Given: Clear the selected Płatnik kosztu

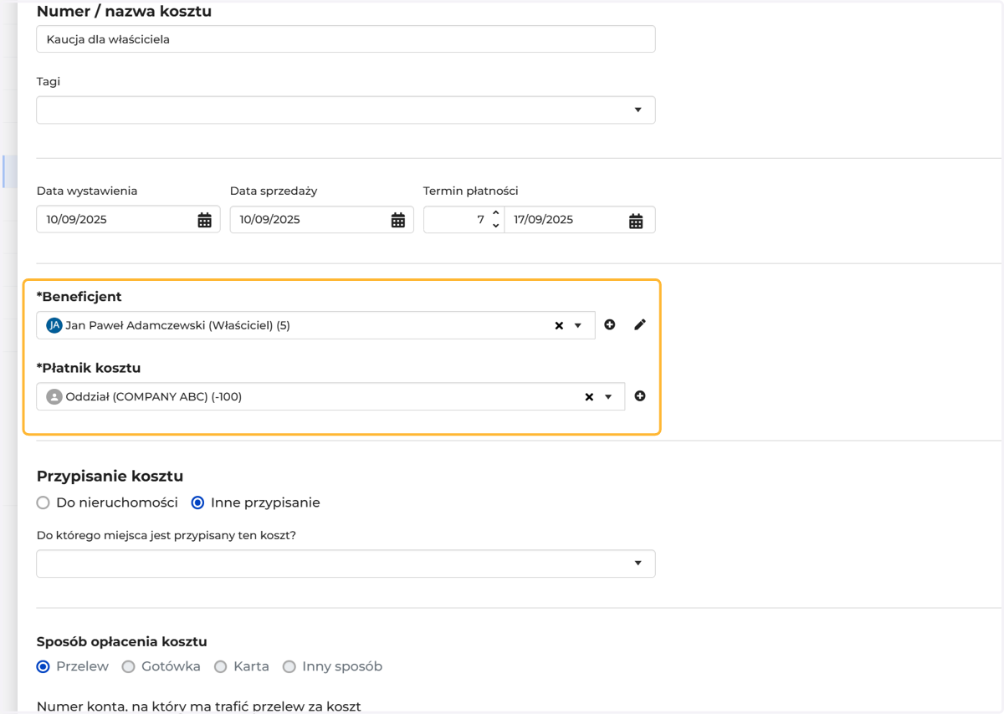Looking at the screenshot, I should [x=589, y=397].
